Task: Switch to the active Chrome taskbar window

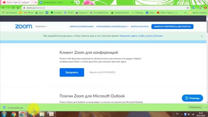Action: [x=23, y=114]
